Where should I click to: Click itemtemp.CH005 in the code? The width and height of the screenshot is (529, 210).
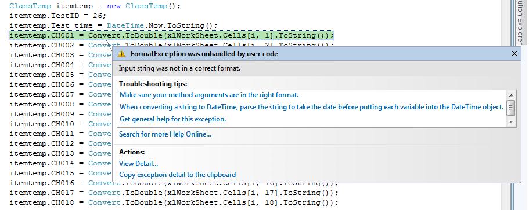point(41,75)
